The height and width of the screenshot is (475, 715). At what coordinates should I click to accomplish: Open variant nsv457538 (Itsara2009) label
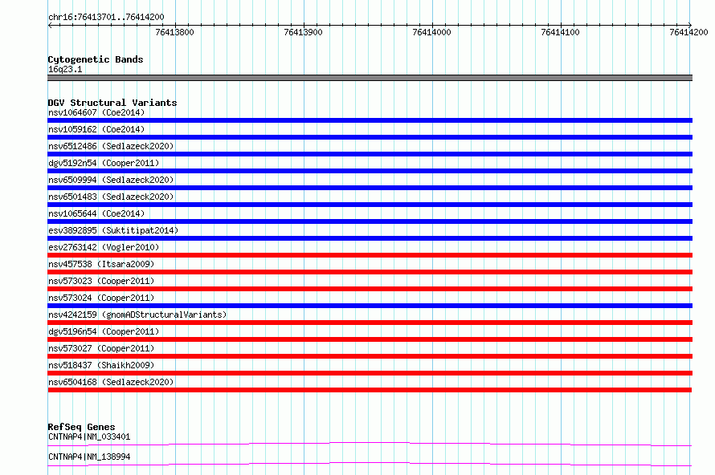click(x=101, y=264)
